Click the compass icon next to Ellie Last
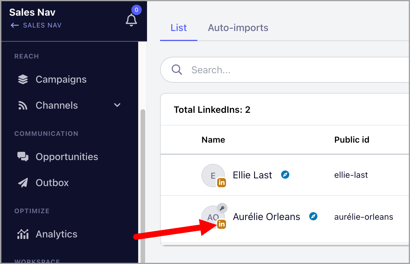The width and height of the screenshot is (410, 264). 285,175
